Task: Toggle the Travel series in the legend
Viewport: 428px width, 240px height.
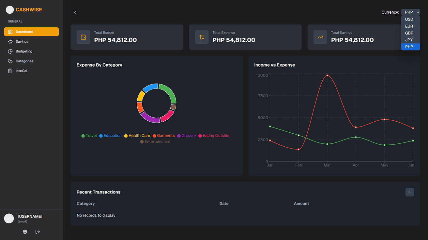Action: [x=89, y=136]
